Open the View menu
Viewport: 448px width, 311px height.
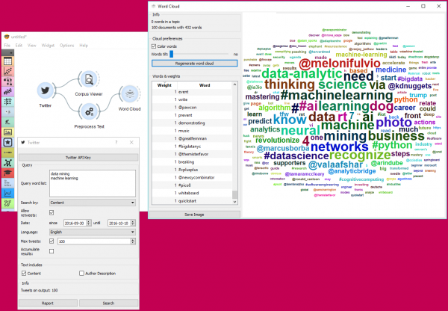pyautogui.click(x=31, y=45)
